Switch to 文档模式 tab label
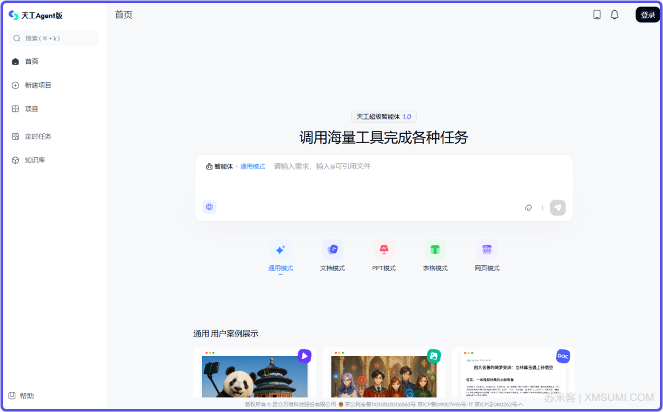 click(x=332, y=268)
